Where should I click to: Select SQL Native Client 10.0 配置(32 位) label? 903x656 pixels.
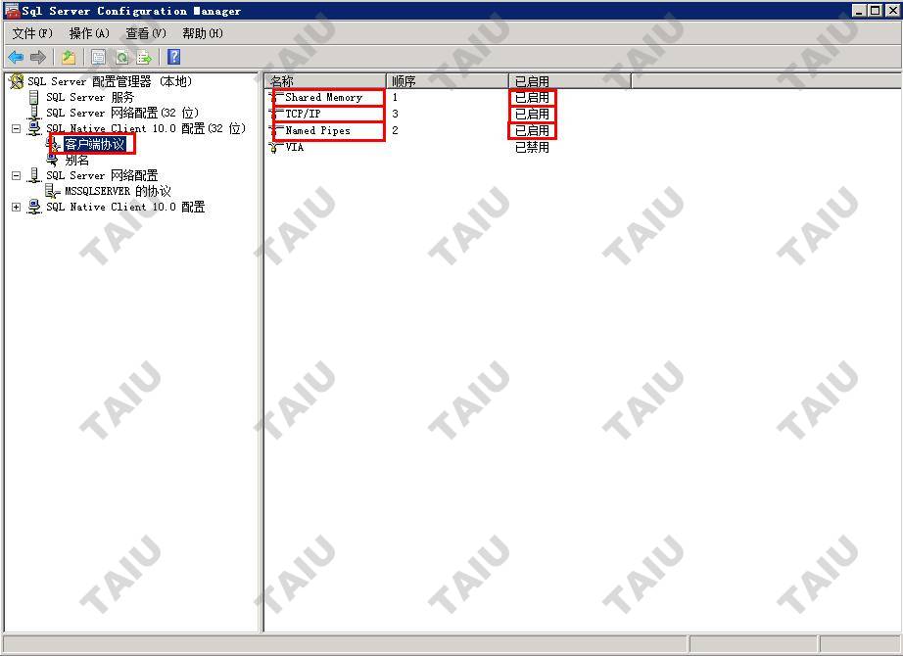coord(146,128)
